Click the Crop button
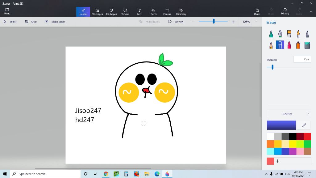 31,22
